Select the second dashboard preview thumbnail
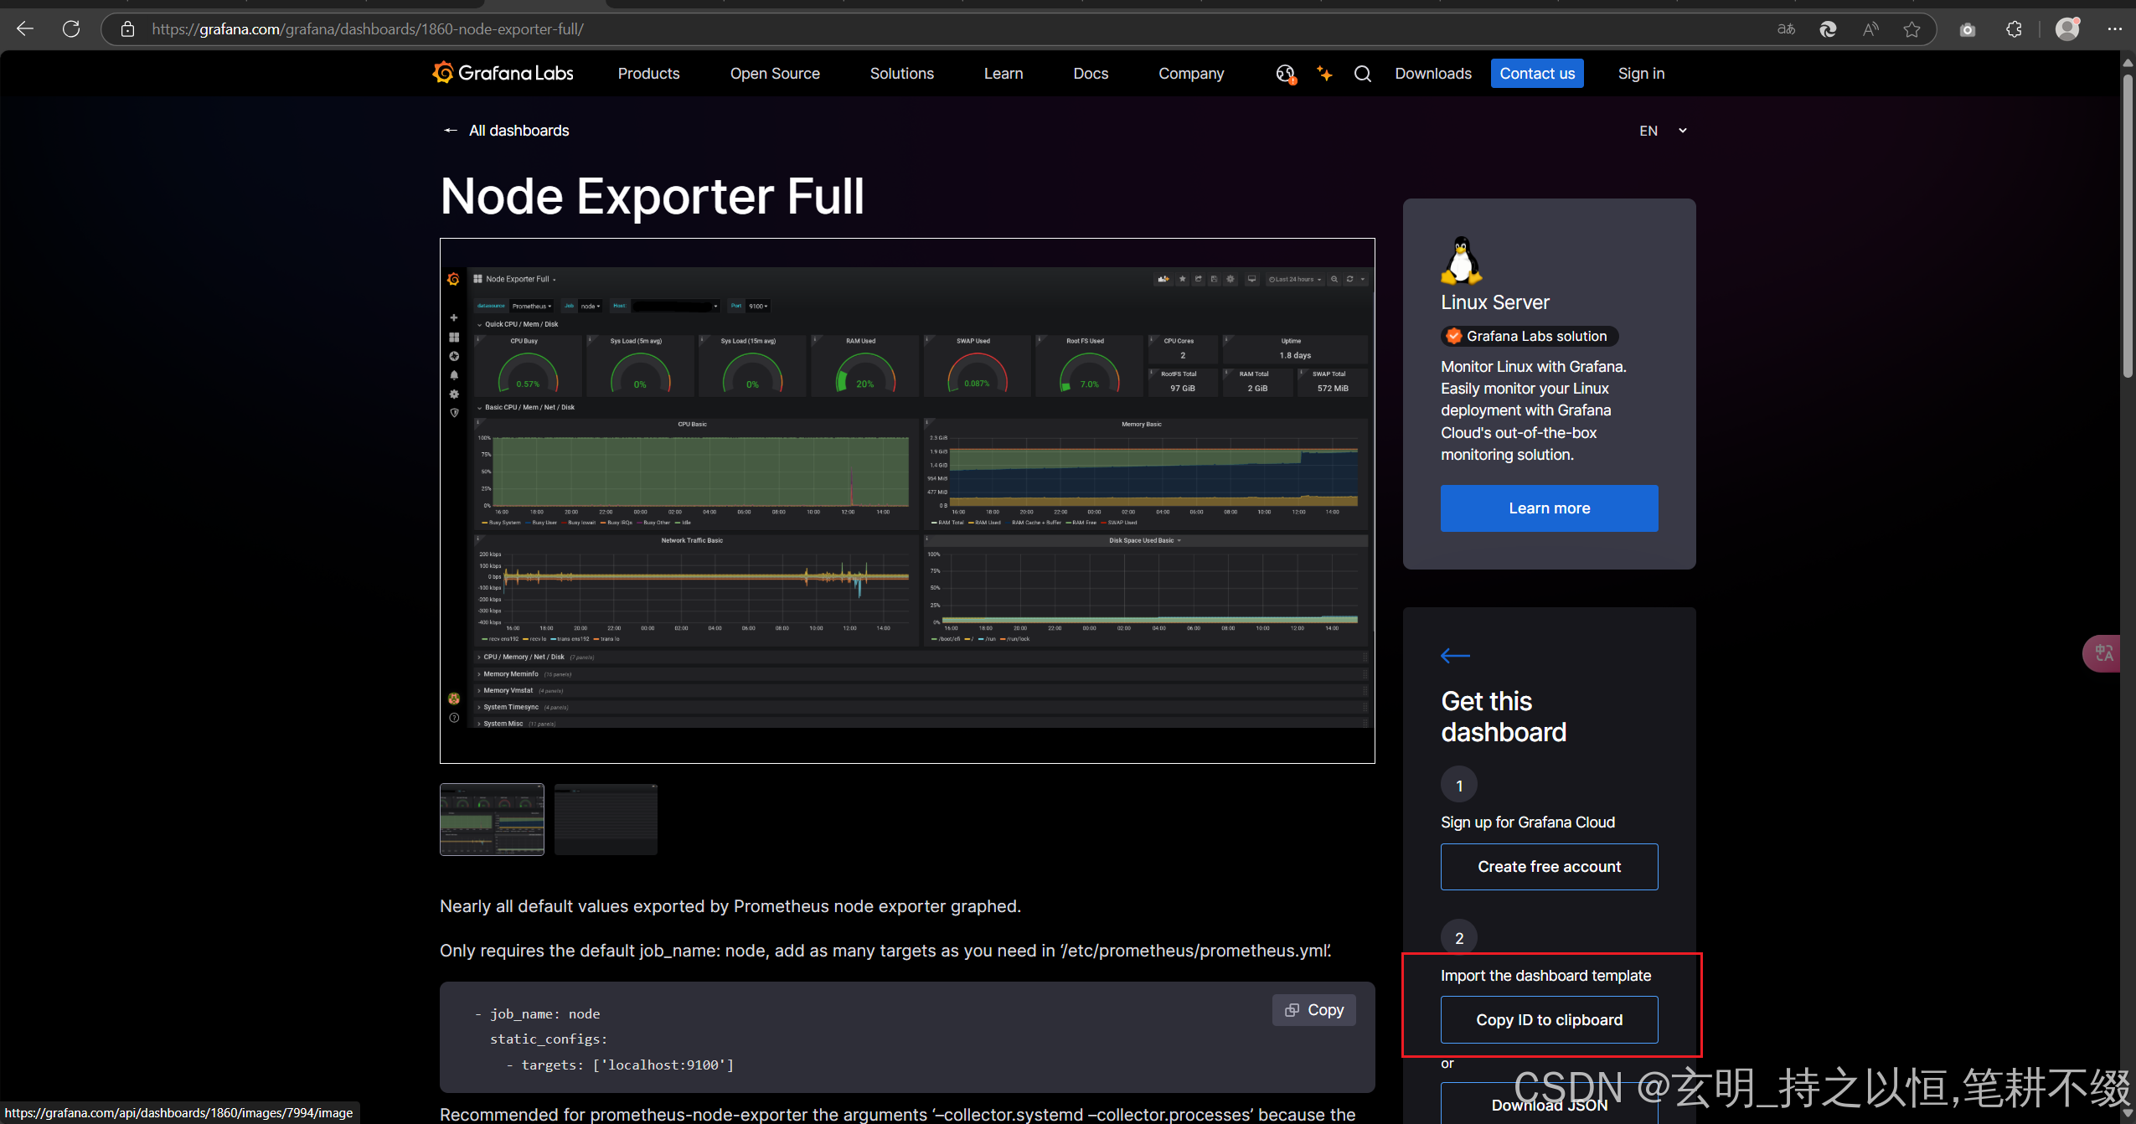 pyautogui.click(x=606, y=819)
